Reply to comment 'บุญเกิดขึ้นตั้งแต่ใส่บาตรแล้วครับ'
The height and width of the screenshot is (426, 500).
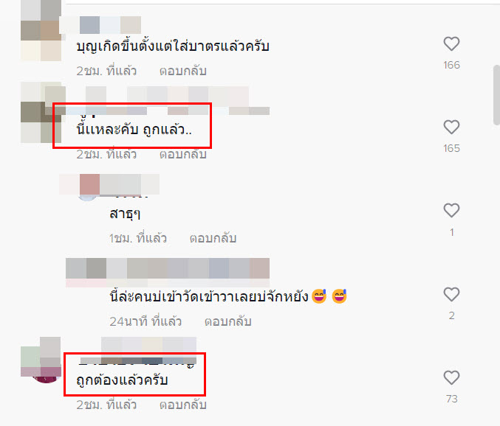tap(182, 71)
